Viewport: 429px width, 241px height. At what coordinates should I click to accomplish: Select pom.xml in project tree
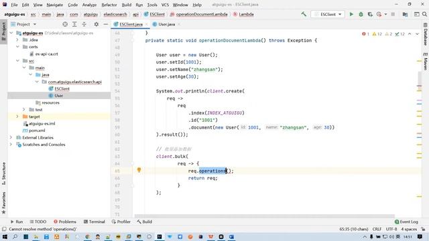tap(37, 131)
